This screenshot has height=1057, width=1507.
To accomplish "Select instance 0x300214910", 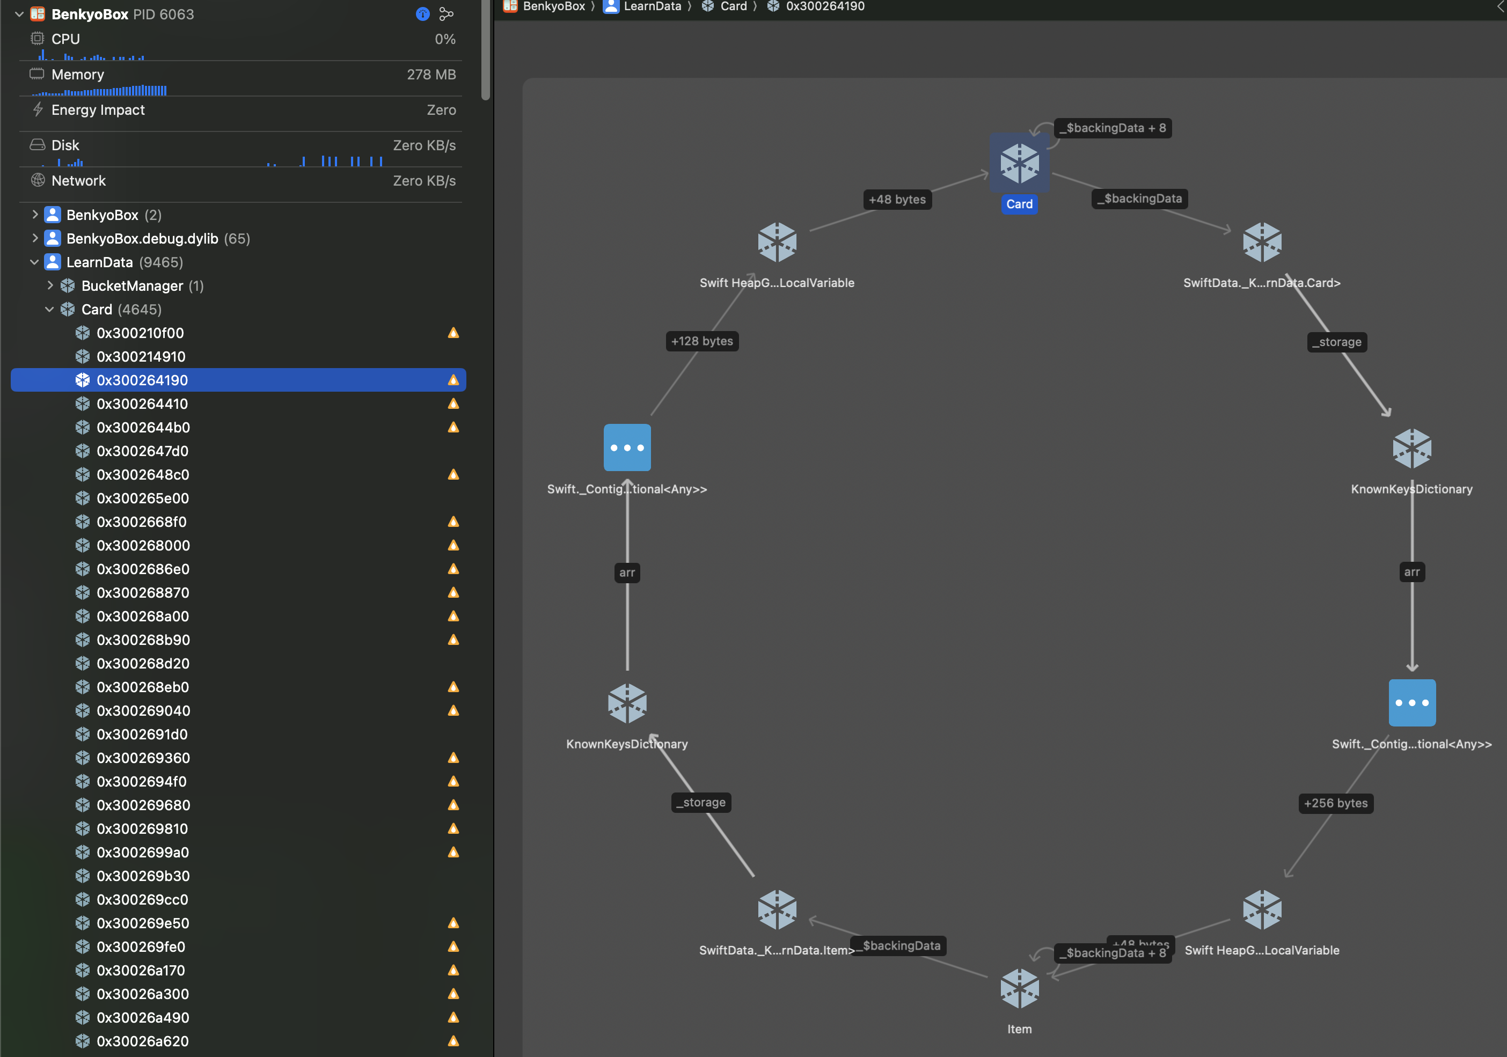I will point(238,356).
